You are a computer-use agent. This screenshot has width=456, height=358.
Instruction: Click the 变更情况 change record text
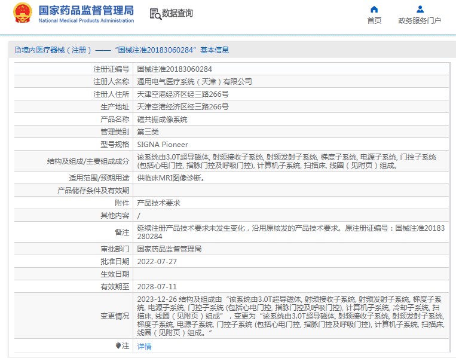coord(290,316)
